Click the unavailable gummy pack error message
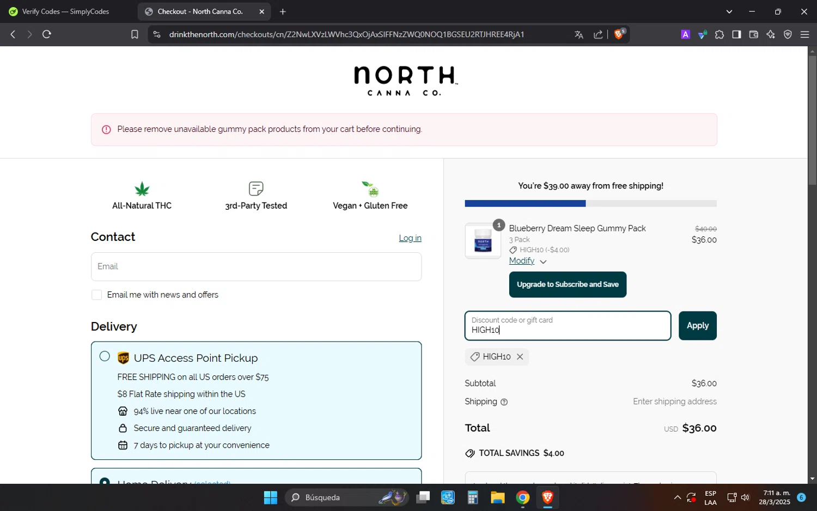 coord(270,129)
